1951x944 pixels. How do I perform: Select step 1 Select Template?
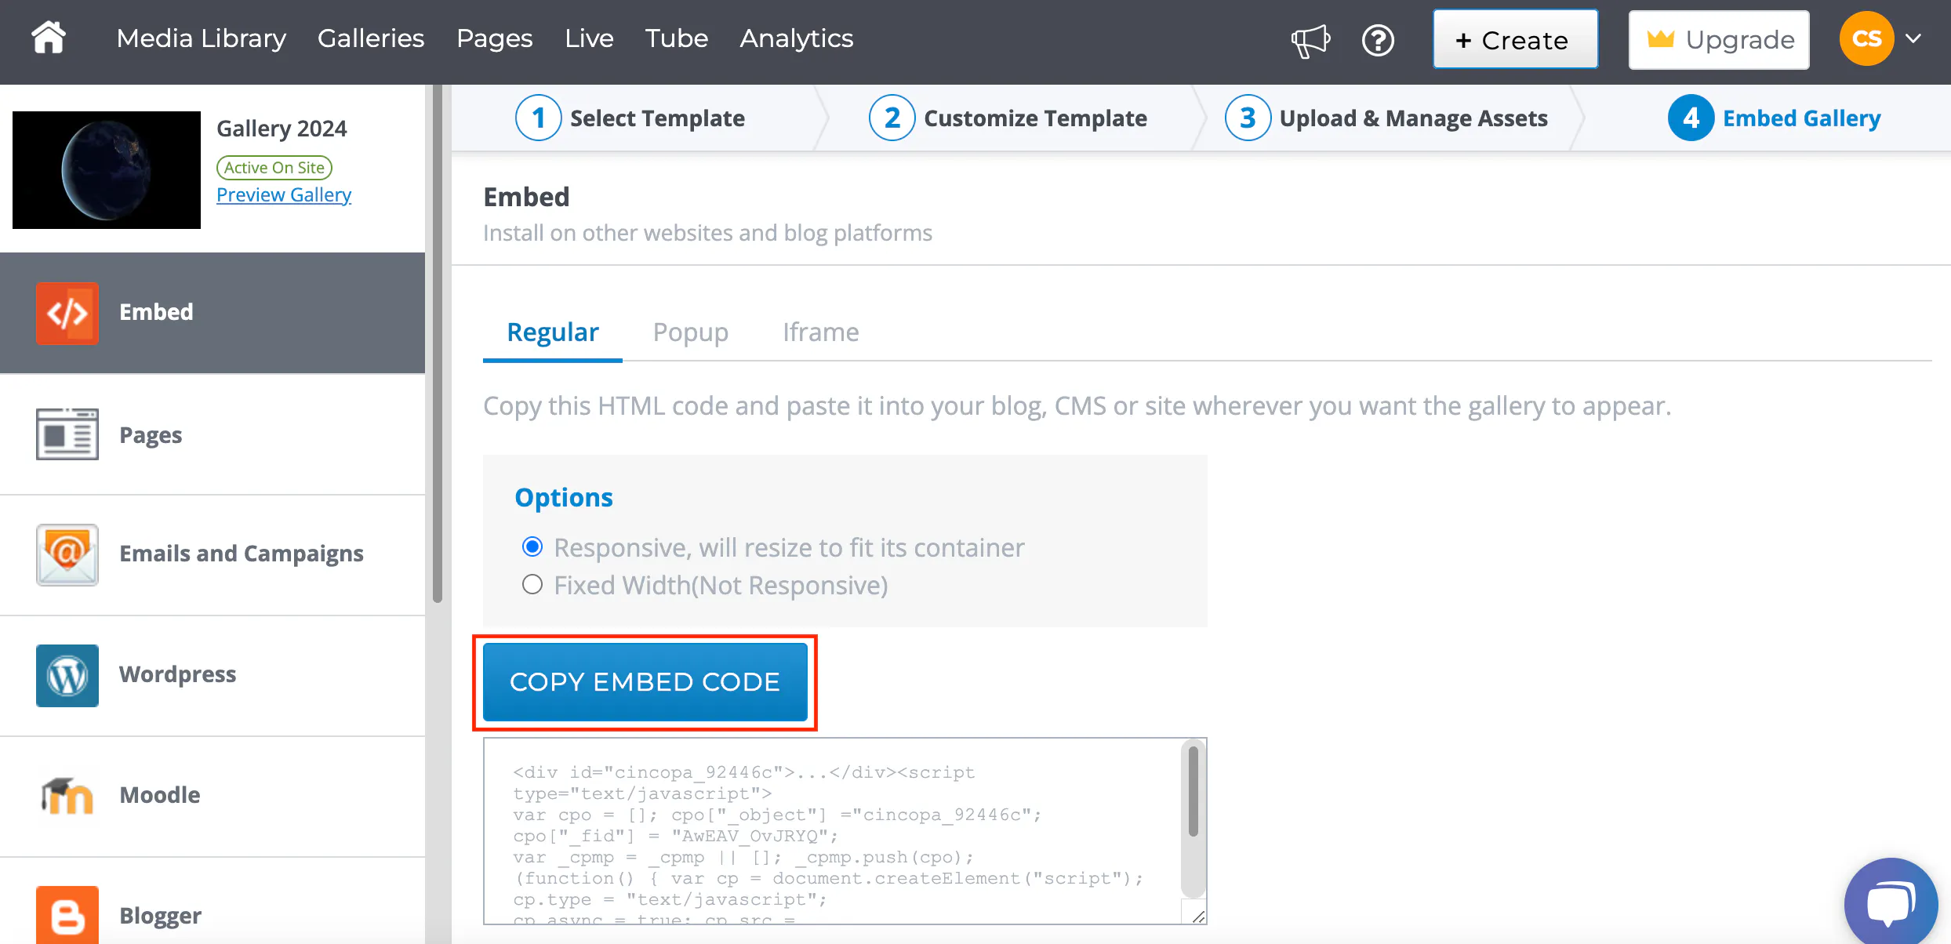pos(630,118)
